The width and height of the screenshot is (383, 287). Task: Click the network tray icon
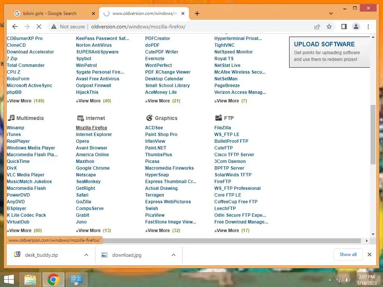(339, 280)
